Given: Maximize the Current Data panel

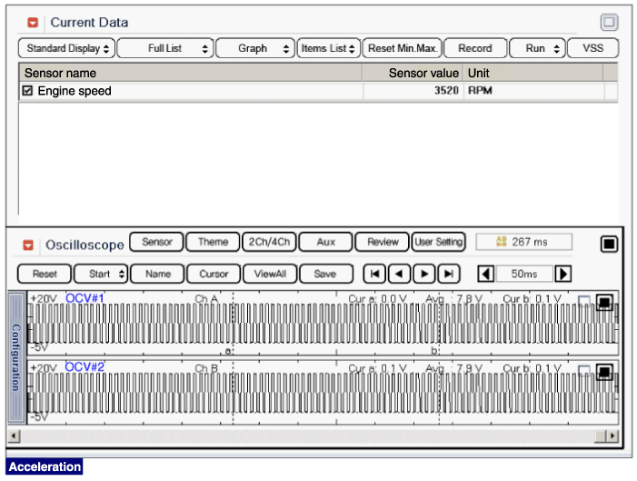Looking at the screenshot, I should pos(609,22).
